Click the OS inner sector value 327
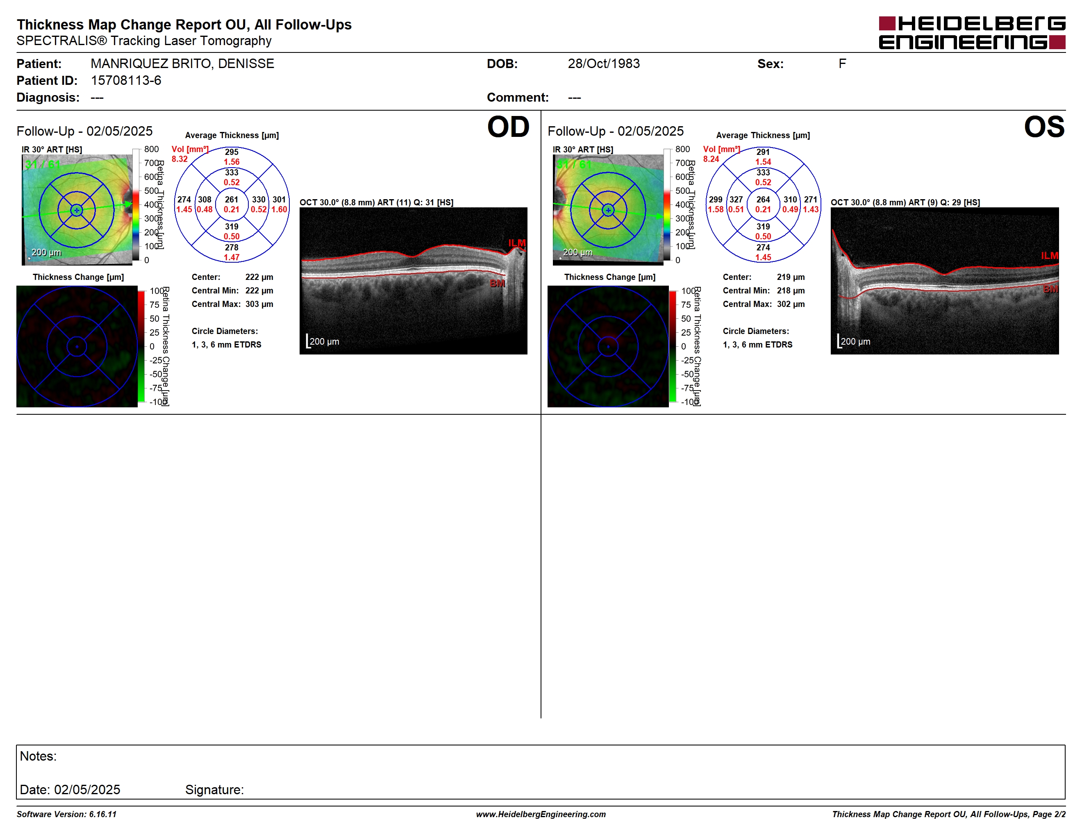This screenshot has height=836, width=1082. [736, 199]
